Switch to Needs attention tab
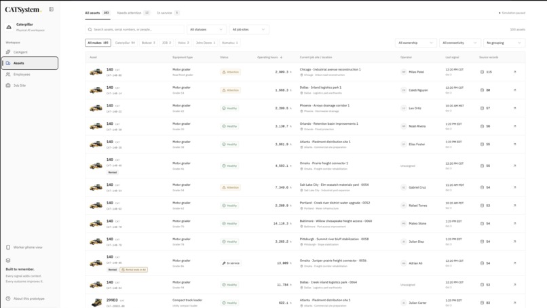 click(133, 13)
